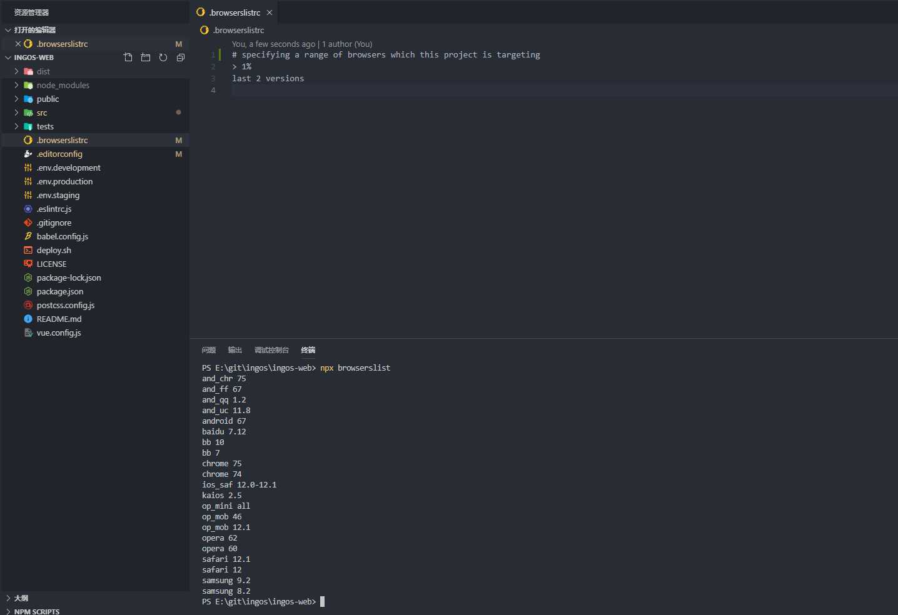The width and height of the screenshot is (898, 615).
Task: Expand the NPM SCRIPTS section
Action: (37, 611)
